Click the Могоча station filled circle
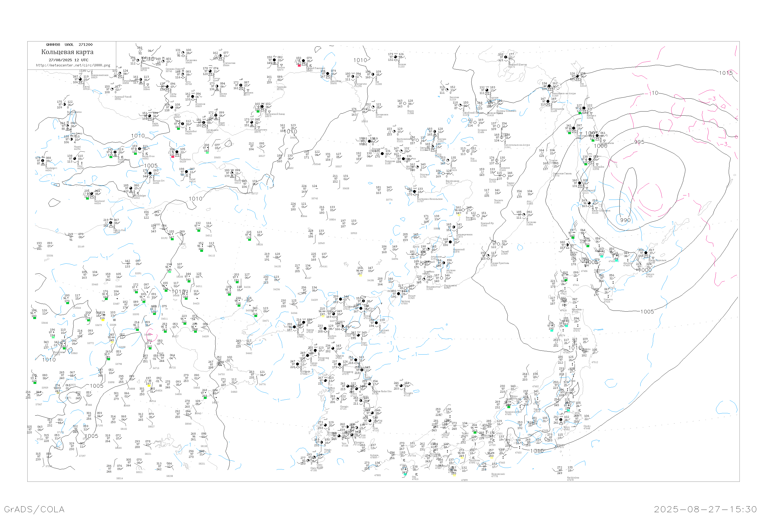773x515 pixels. 274,60
